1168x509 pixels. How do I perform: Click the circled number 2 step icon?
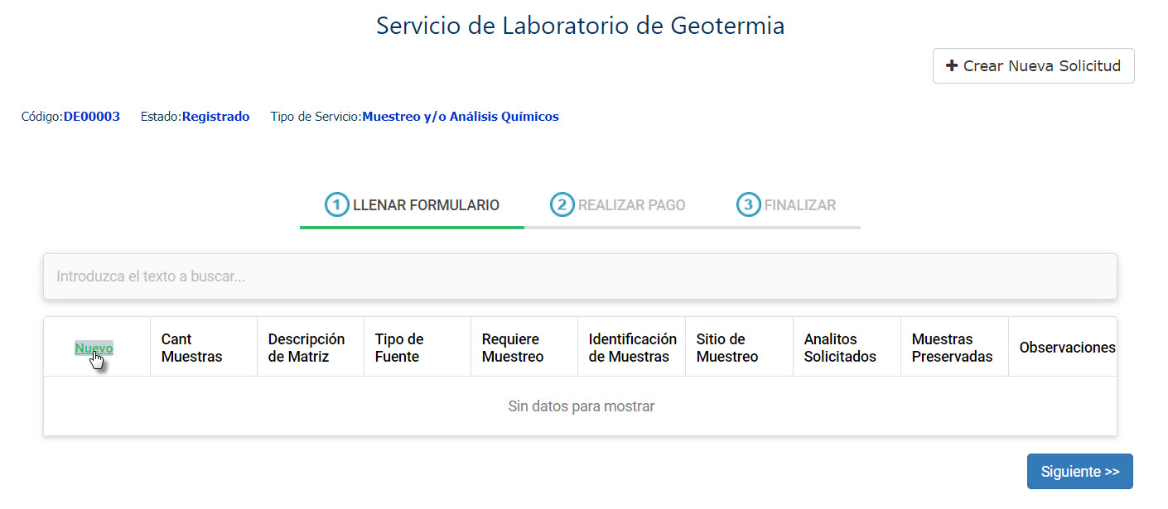562,205
